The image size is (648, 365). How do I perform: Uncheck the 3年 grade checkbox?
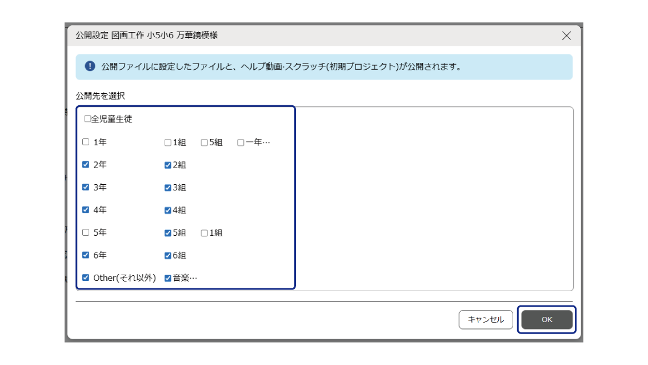click(86, 187)
